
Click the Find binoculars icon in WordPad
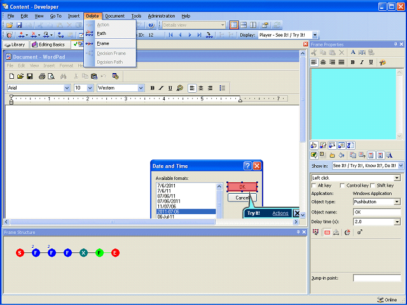click(63, 76)
